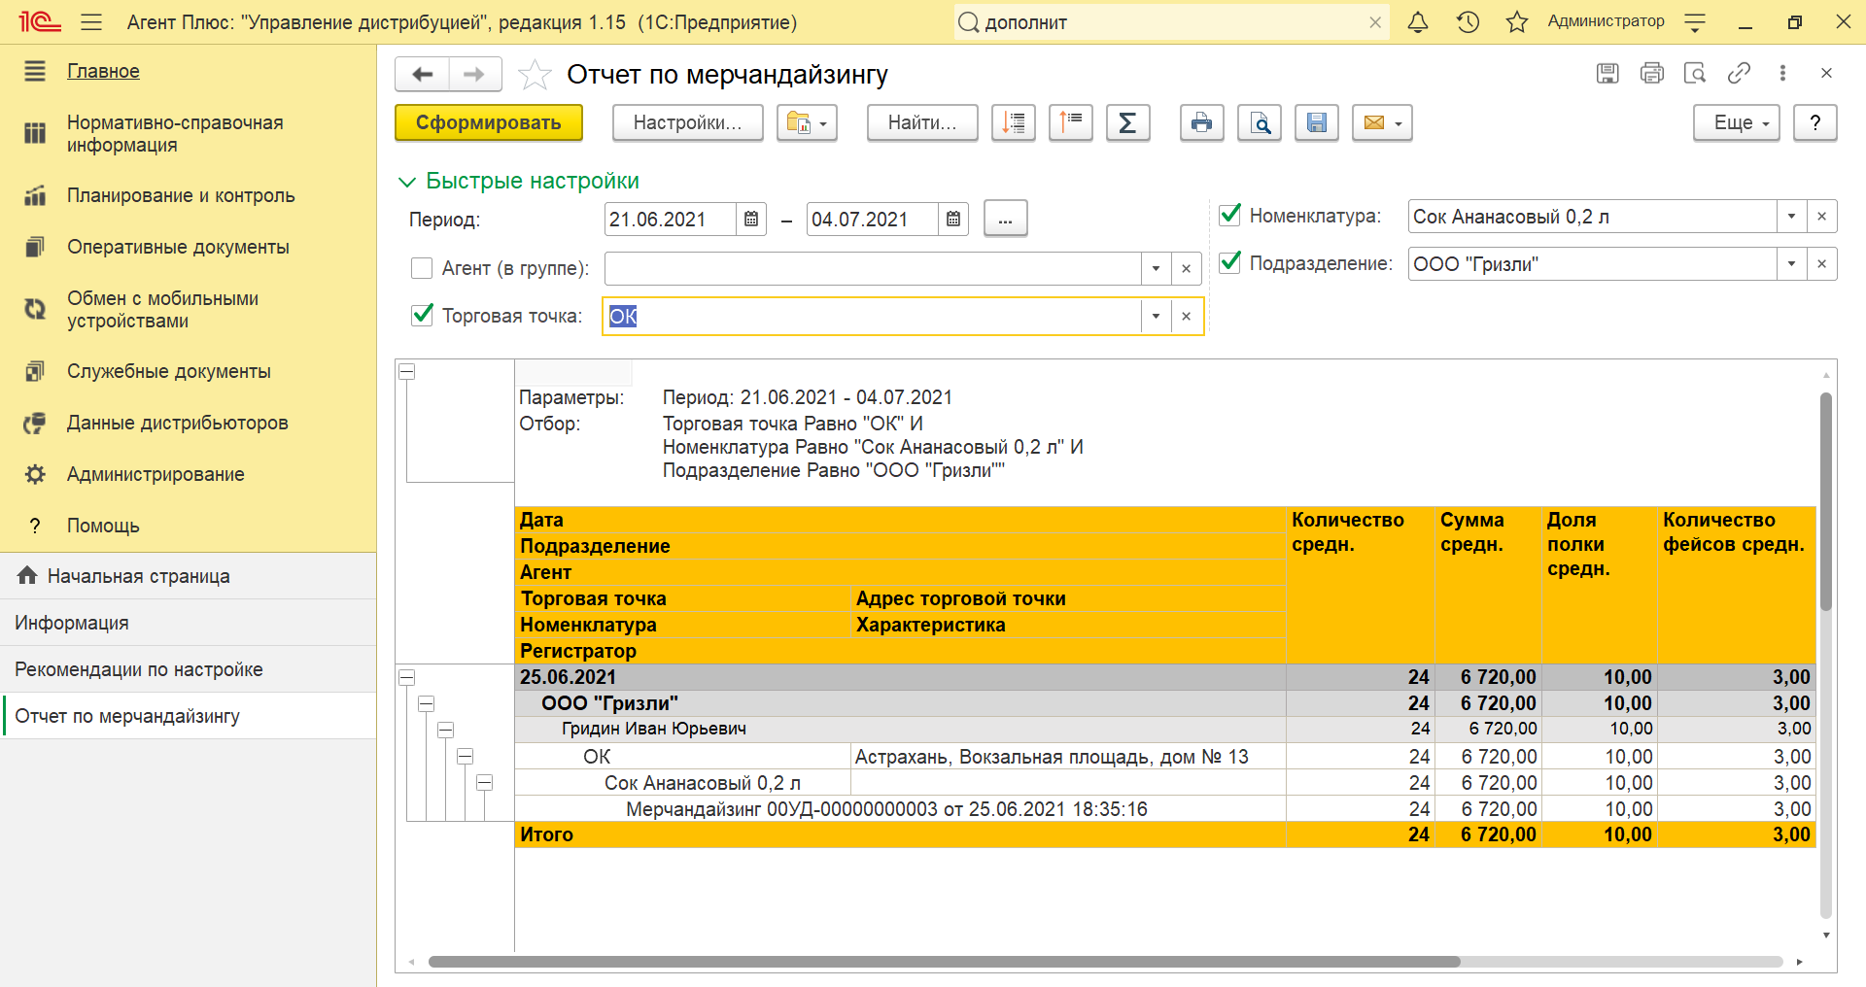This screenshot has height=987, width=1866.
Task: Clear the Подразделение field
Action: coord(1821,264)
